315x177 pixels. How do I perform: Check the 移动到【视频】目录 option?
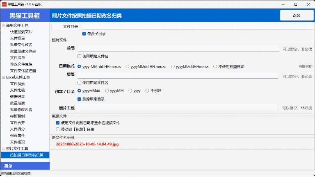click(58, 129)
